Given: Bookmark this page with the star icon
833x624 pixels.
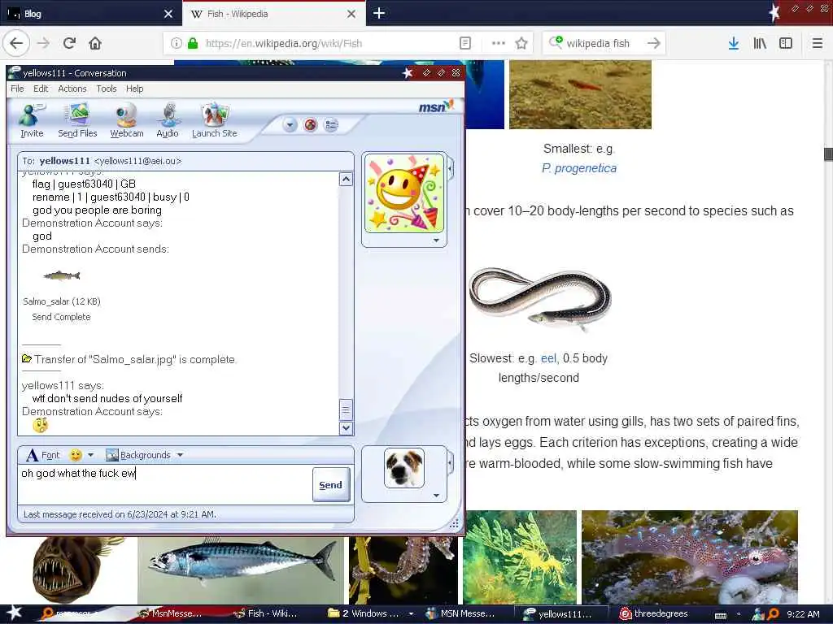Looking at the screenshot, I should tap(521, 44).
